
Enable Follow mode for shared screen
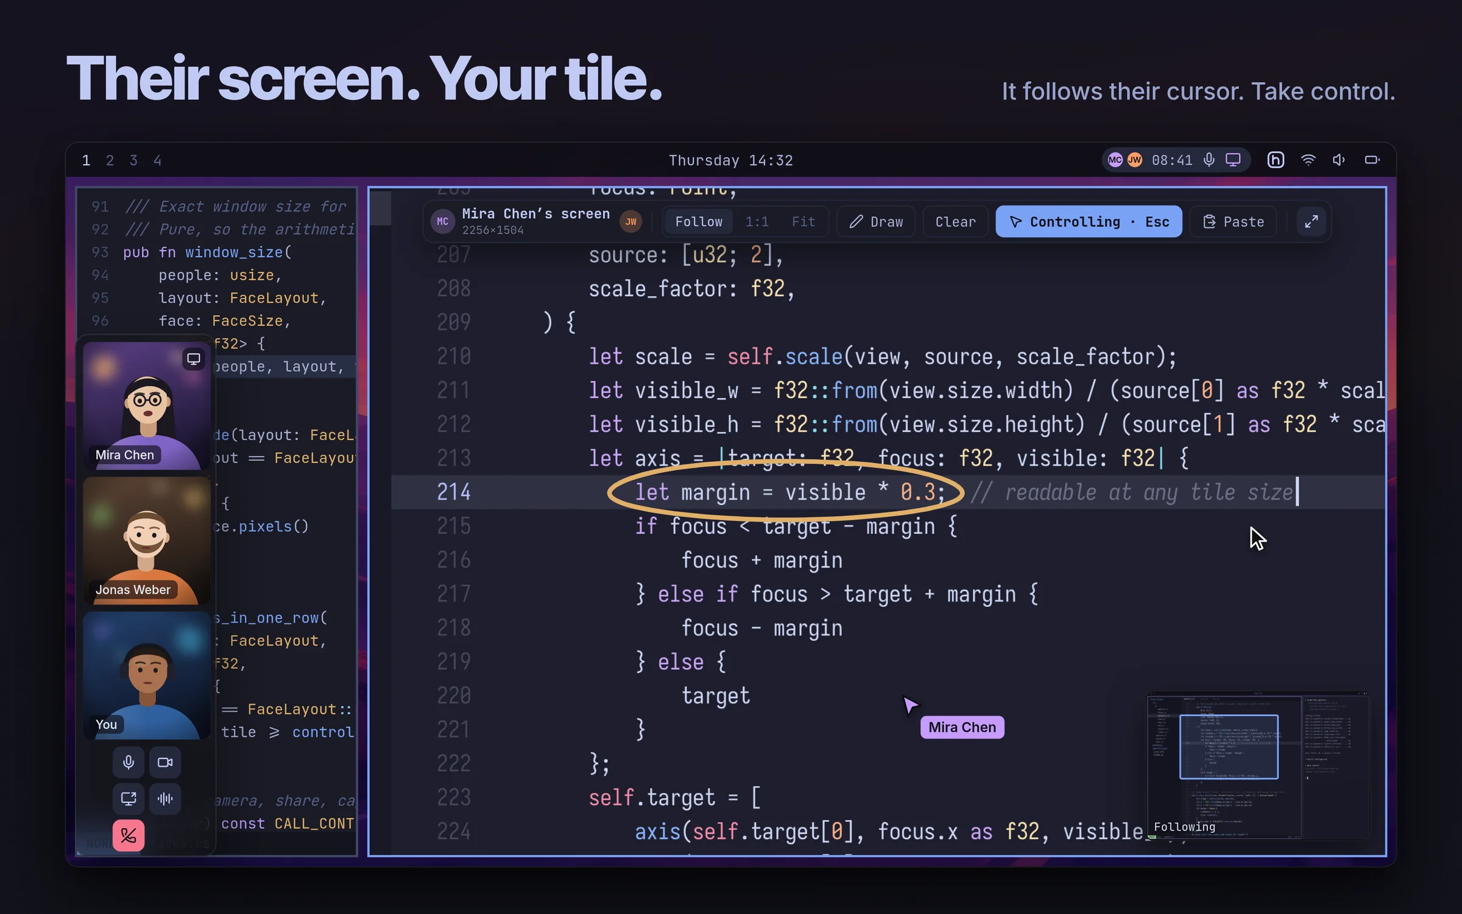[x=699, y=222]
